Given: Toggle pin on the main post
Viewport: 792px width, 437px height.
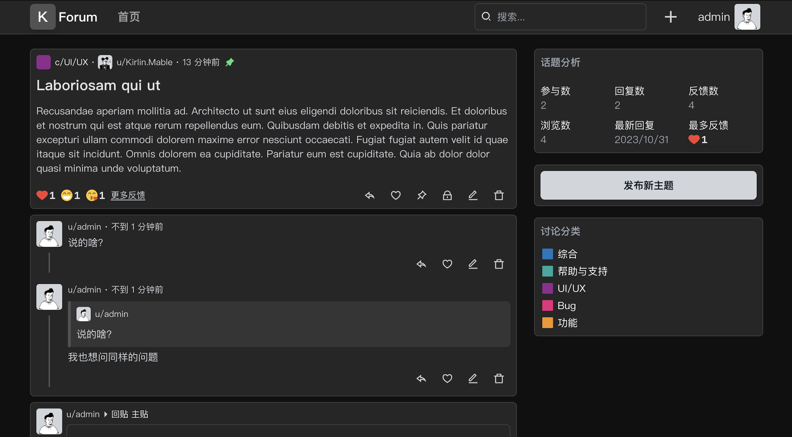Looking at the screenshot, I should tap(421, 195).
